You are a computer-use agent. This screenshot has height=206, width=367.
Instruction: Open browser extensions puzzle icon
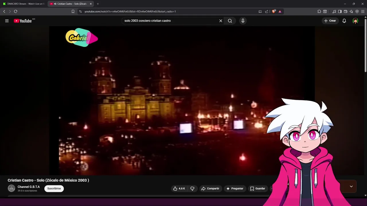pyautogui.click(x=319, y=11)
